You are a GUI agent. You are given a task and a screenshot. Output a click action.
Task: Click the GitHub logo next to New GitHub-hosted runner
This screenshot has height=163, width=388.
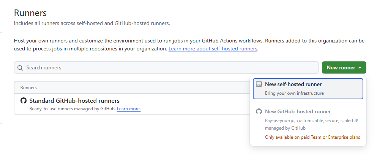point(259,111)
